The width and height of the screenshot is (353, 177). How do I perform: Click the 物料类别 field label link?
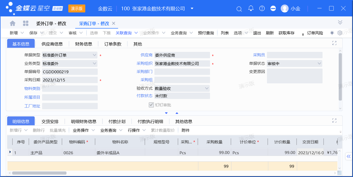point(32,89)
